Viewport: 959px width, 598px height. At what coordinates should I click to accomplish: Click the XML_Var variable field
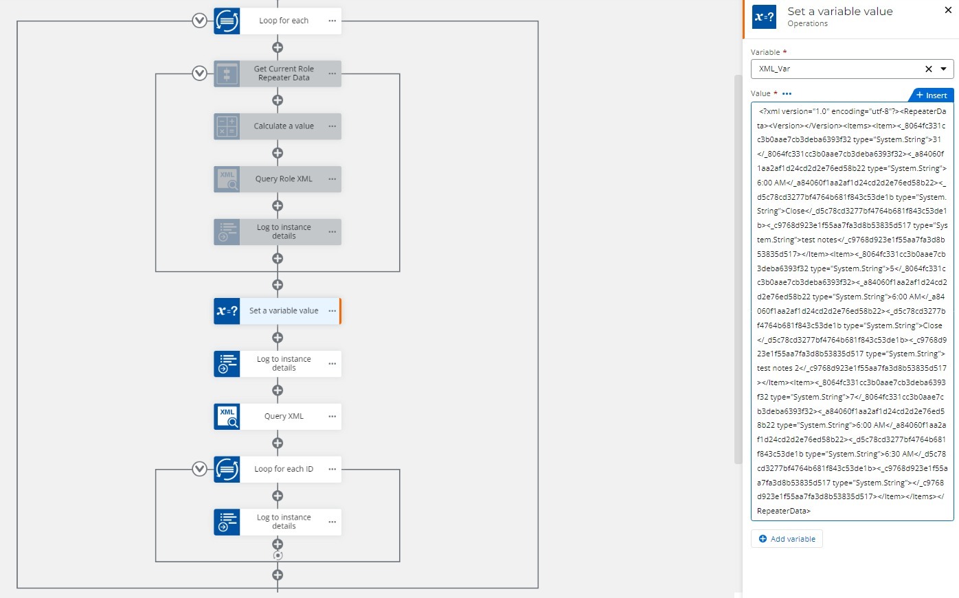[852, 69]
